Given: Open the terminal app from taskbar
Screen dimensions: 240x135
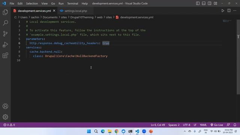Looking at the screenshot, I should pyautogui.click(x=130, y=131).
